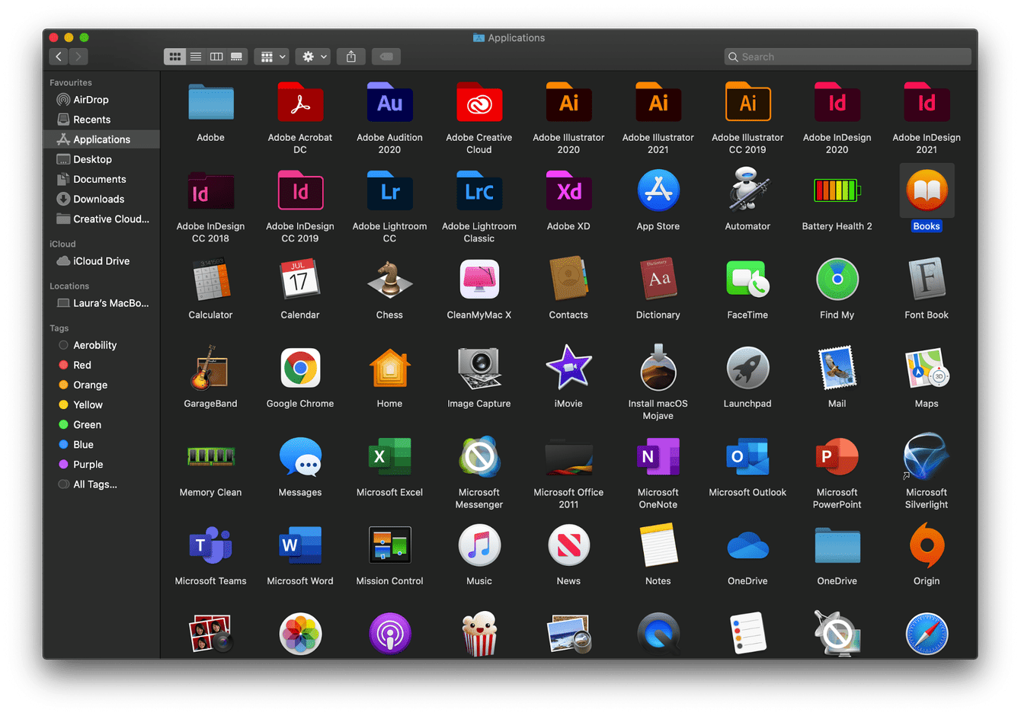
Task: Select Adobe Illustrator CC 2019 icon
Action: (x=747, y=103)
